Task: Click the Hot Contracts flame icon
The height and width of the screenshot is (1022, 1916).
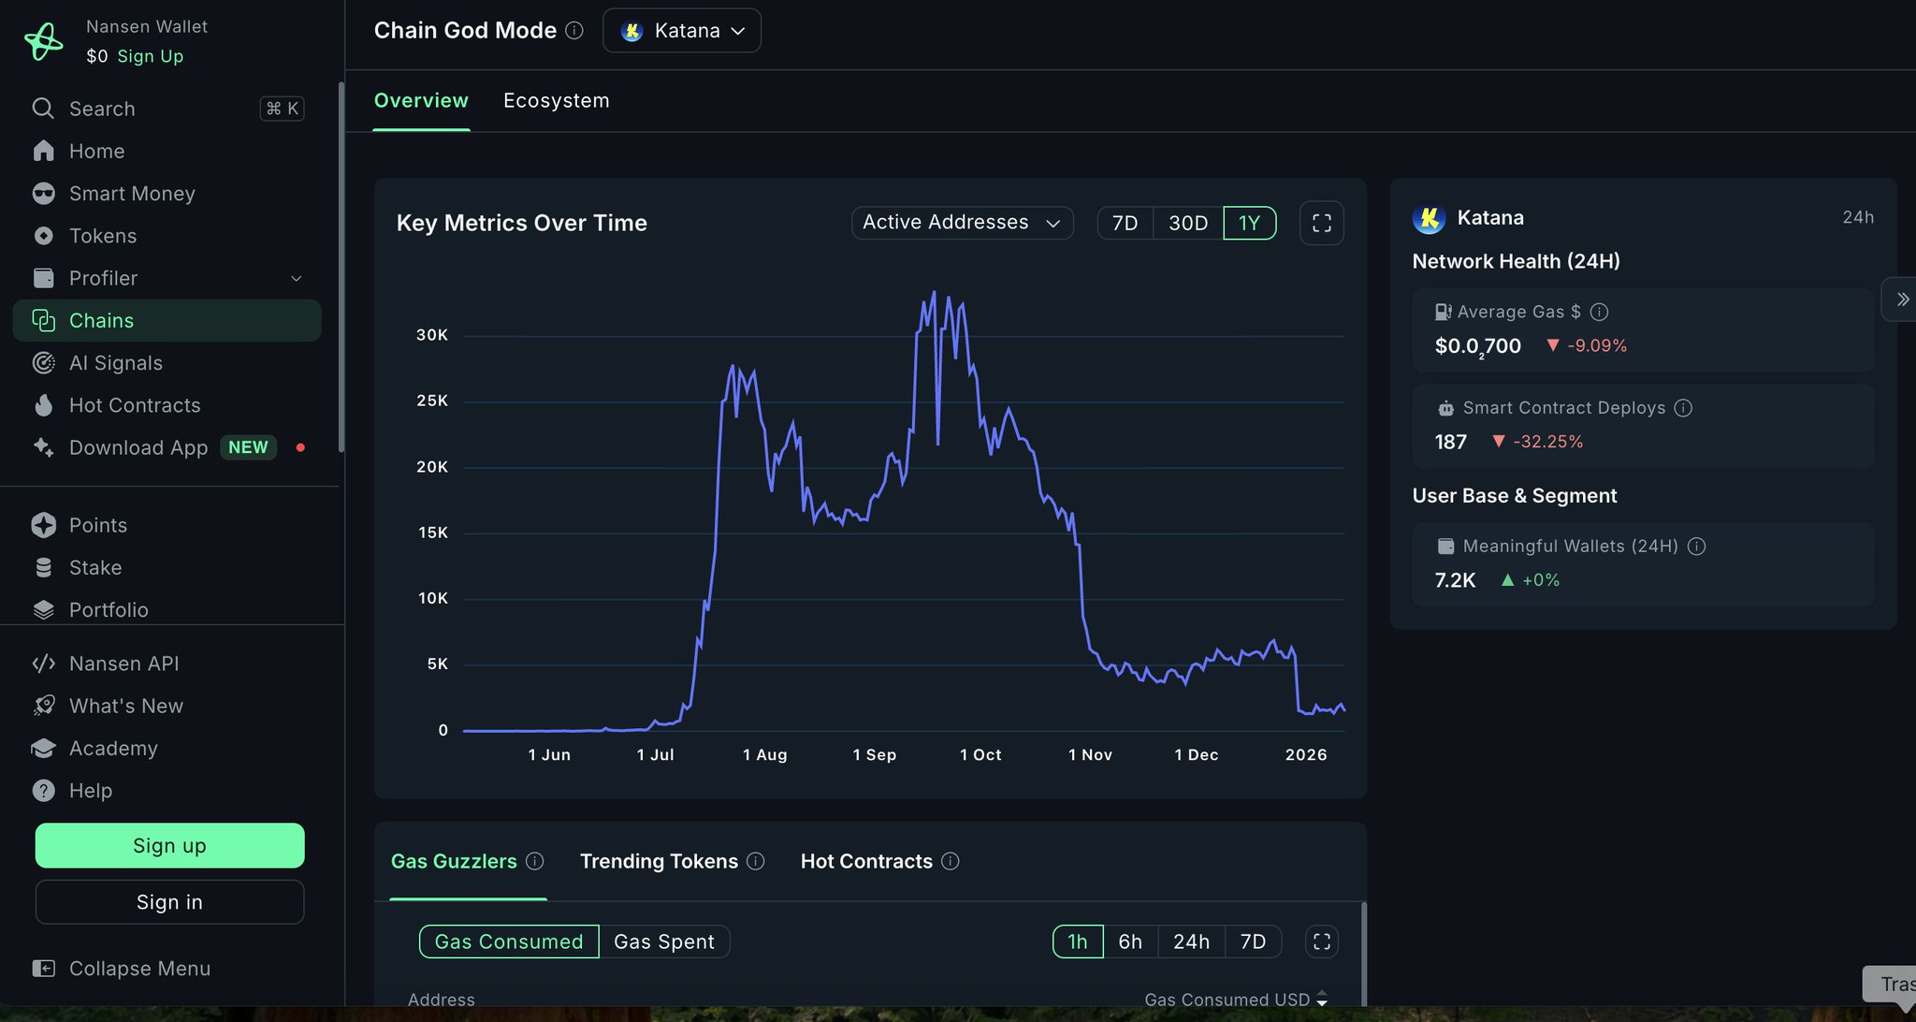Action: (x=43, y=405)
